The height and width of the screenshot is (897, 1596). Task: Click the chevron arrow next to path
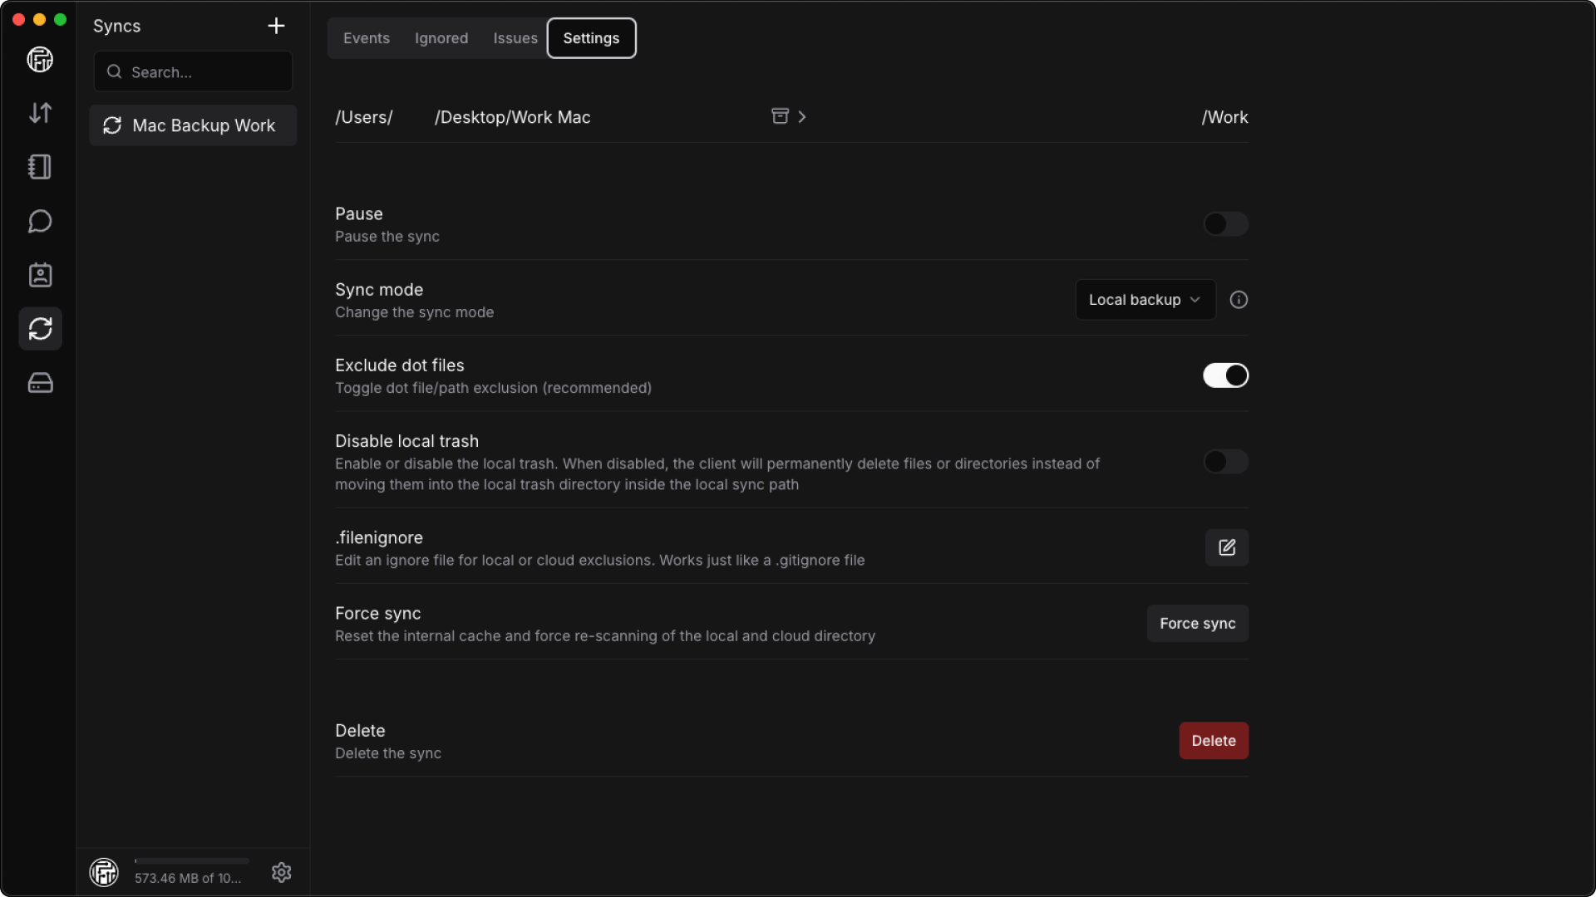tap(802, 117)
